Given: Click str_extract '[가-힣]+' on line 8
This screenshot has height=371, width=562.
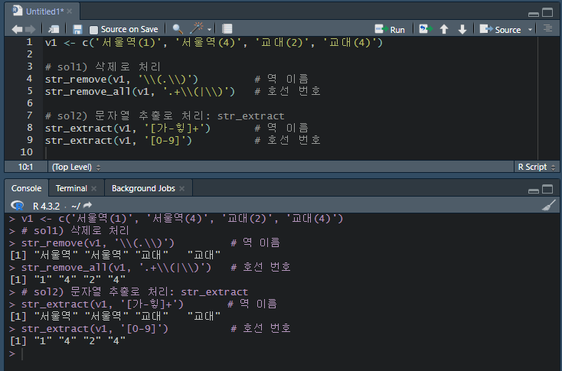Looking at the screenshot, I should (x=128, y=129).
